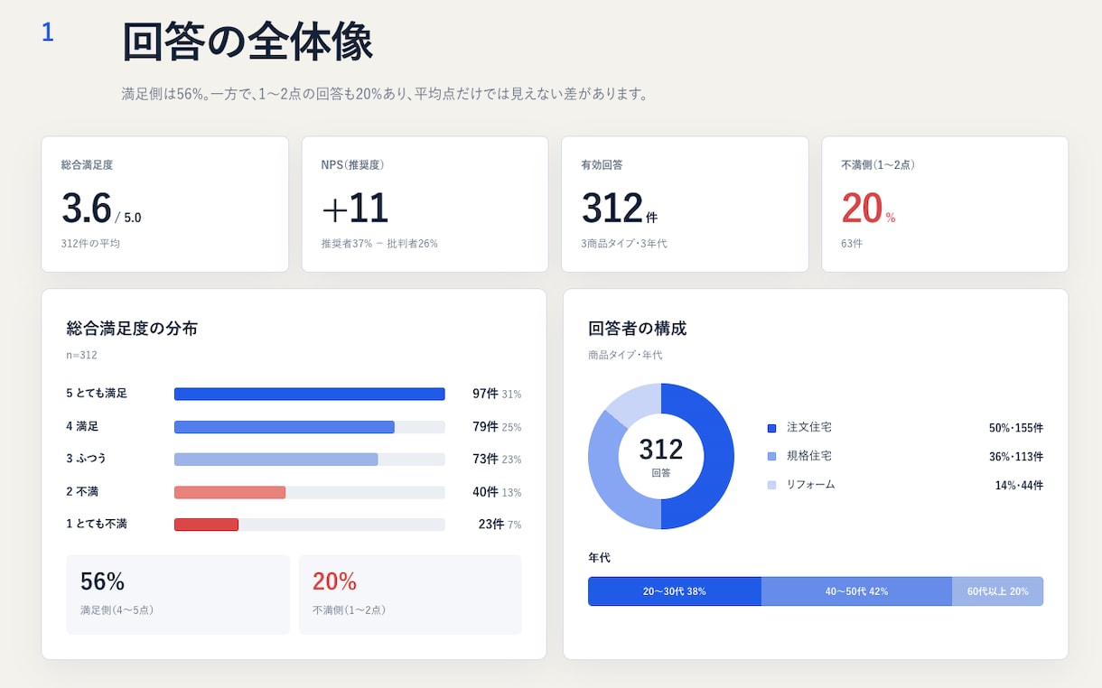Click the red 20% value in 不満側 card
1102x688 pixels.
coord(868,209)
